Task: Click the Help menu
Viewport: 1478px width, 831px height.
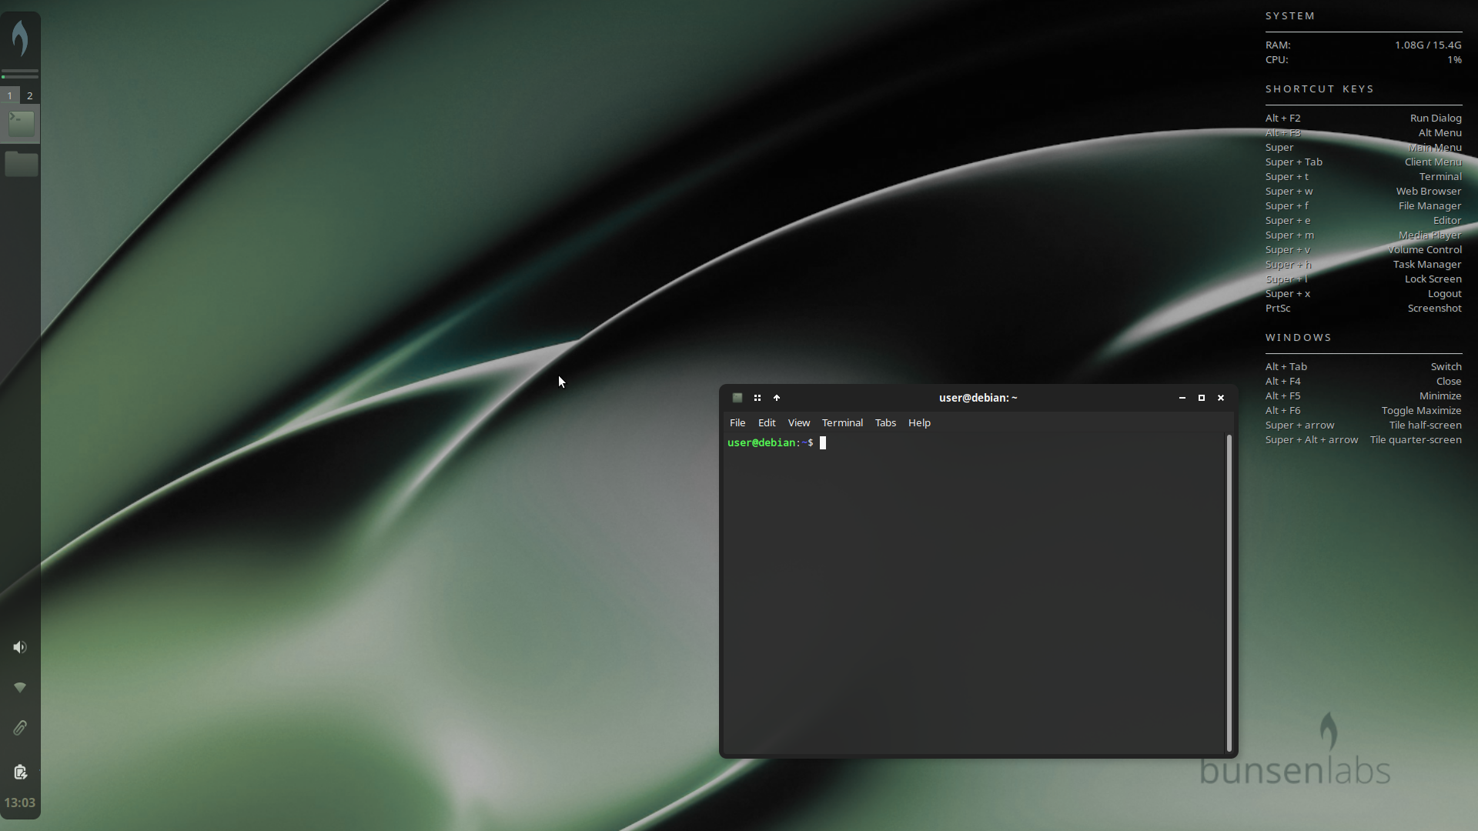Action: click(x=919, y=422)
